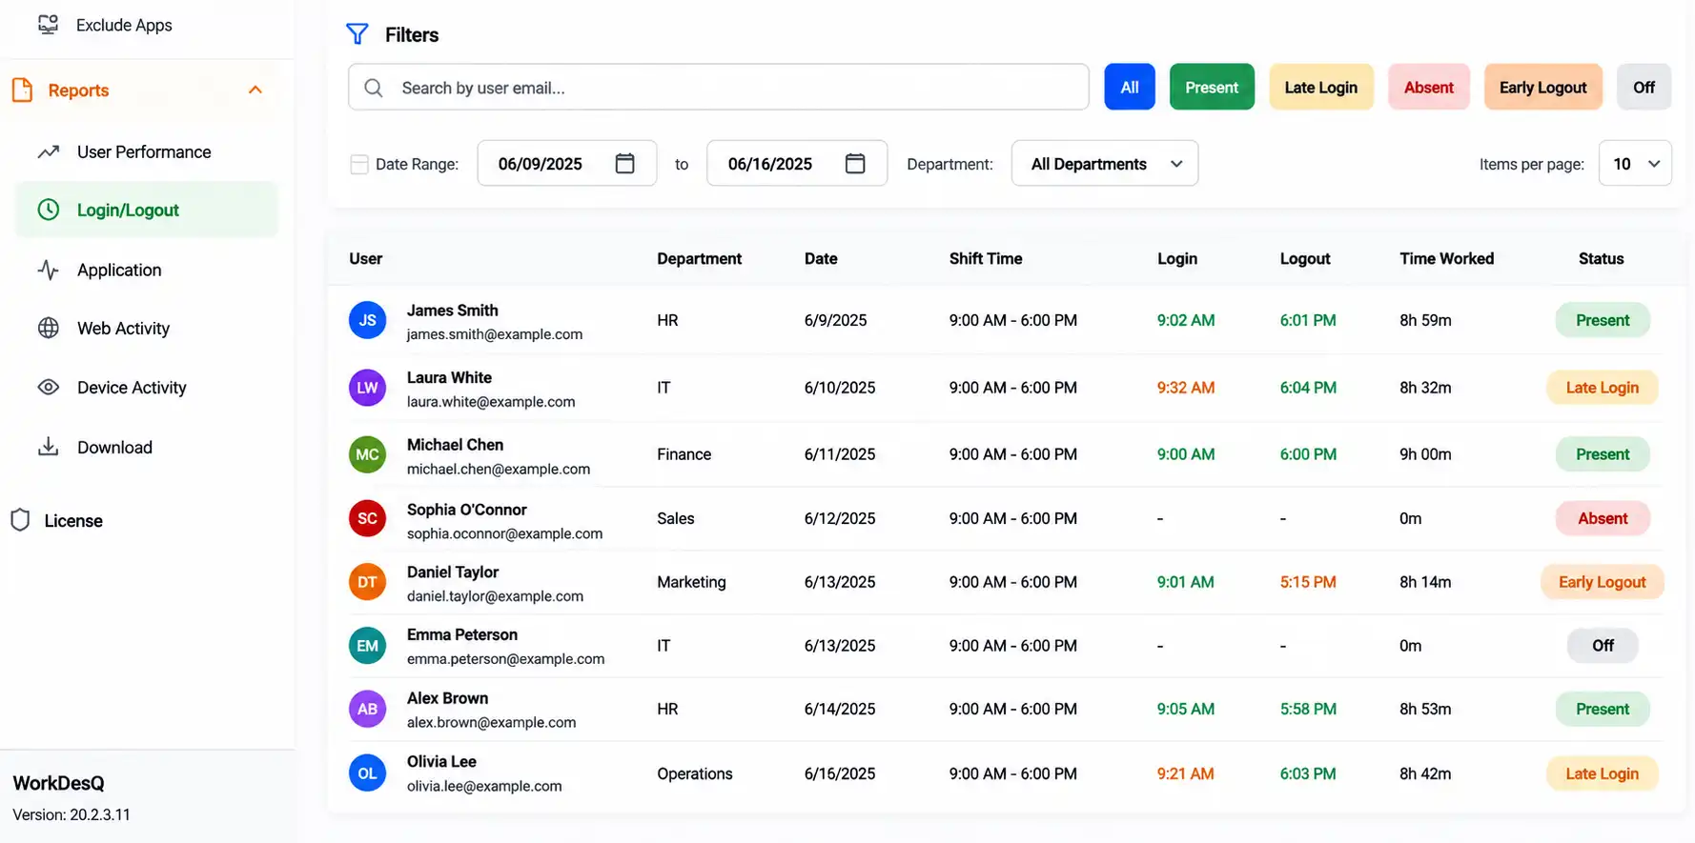Click the License shield icon
This screenshot has width=1695, height=843.
point(20,520)
